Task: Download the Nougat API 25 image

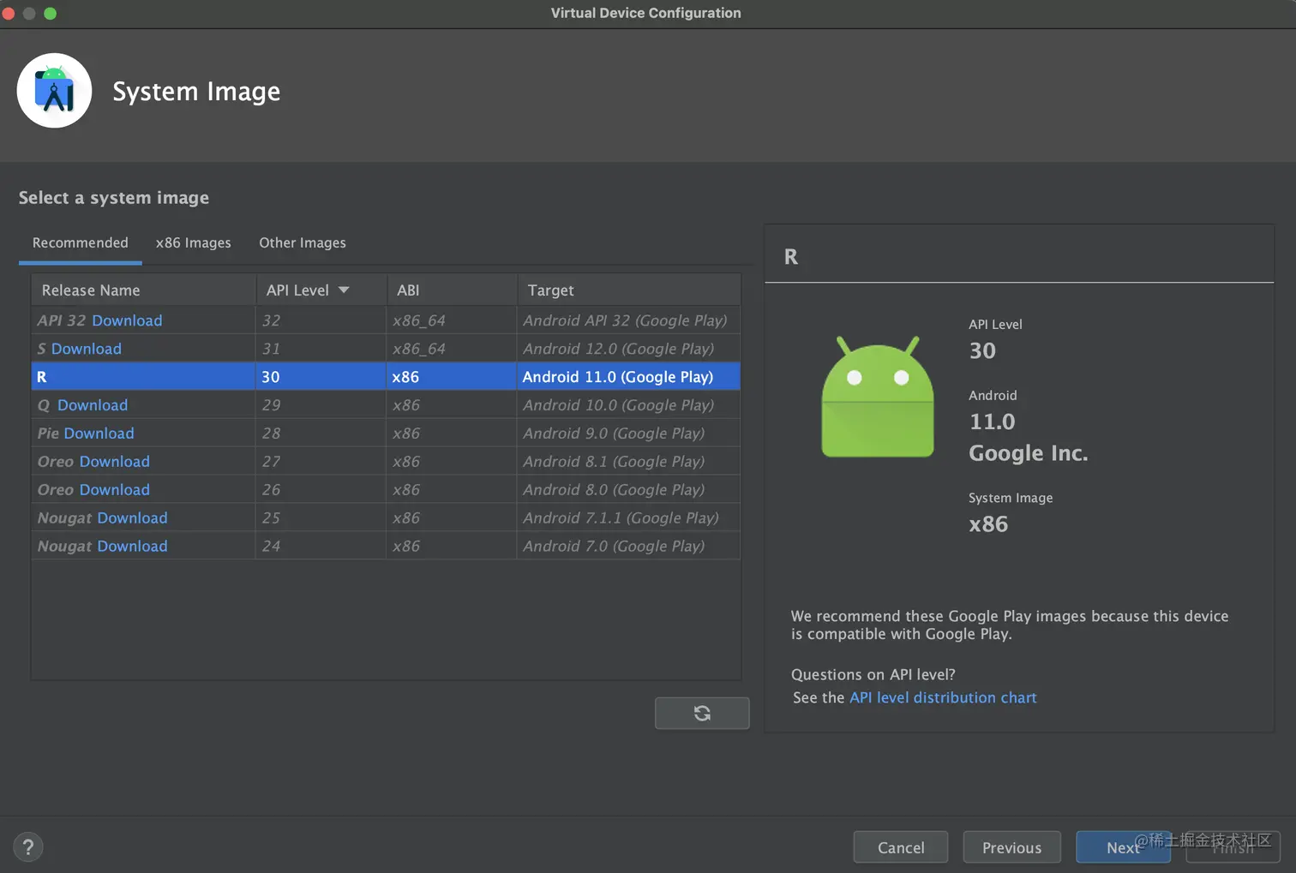Action: pos(132,518)
